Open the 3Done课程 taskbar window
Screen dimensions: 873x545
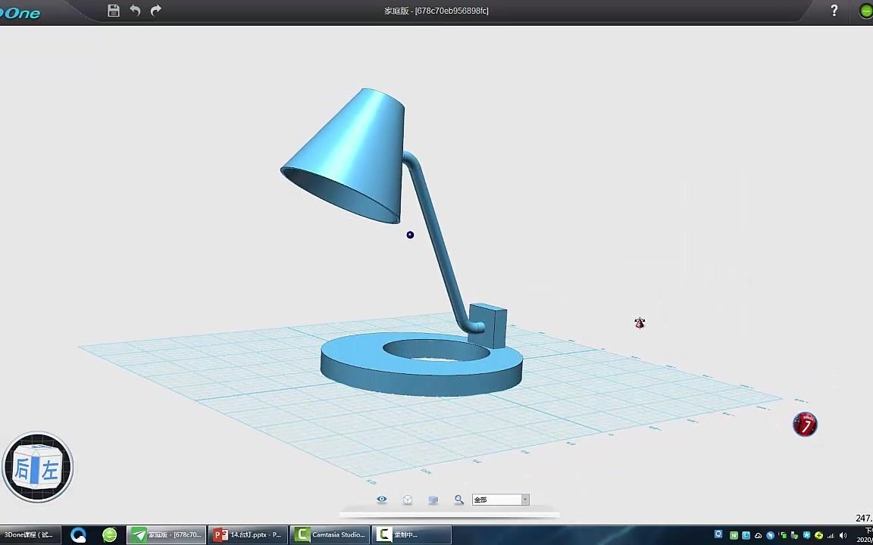click(30, 535)
